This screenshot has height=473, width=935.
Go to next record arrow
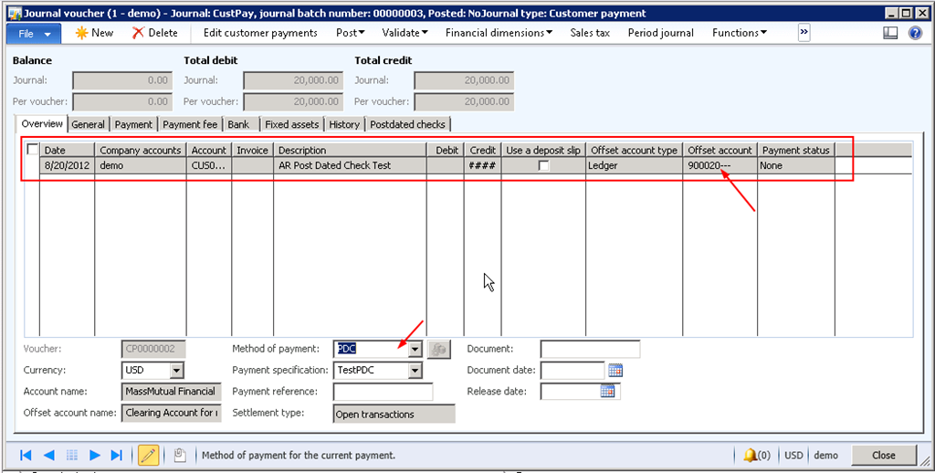coord(94,455)
